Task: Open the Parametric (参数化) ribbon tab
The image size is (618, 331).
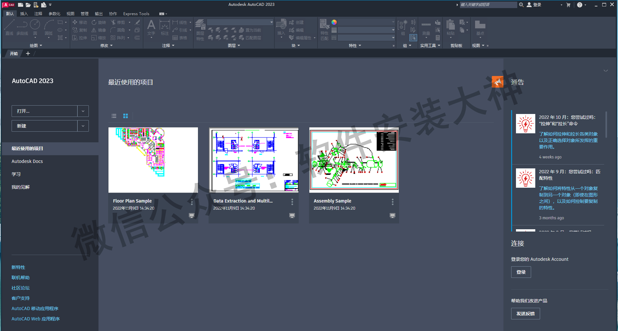Action: tap(54, 14)
